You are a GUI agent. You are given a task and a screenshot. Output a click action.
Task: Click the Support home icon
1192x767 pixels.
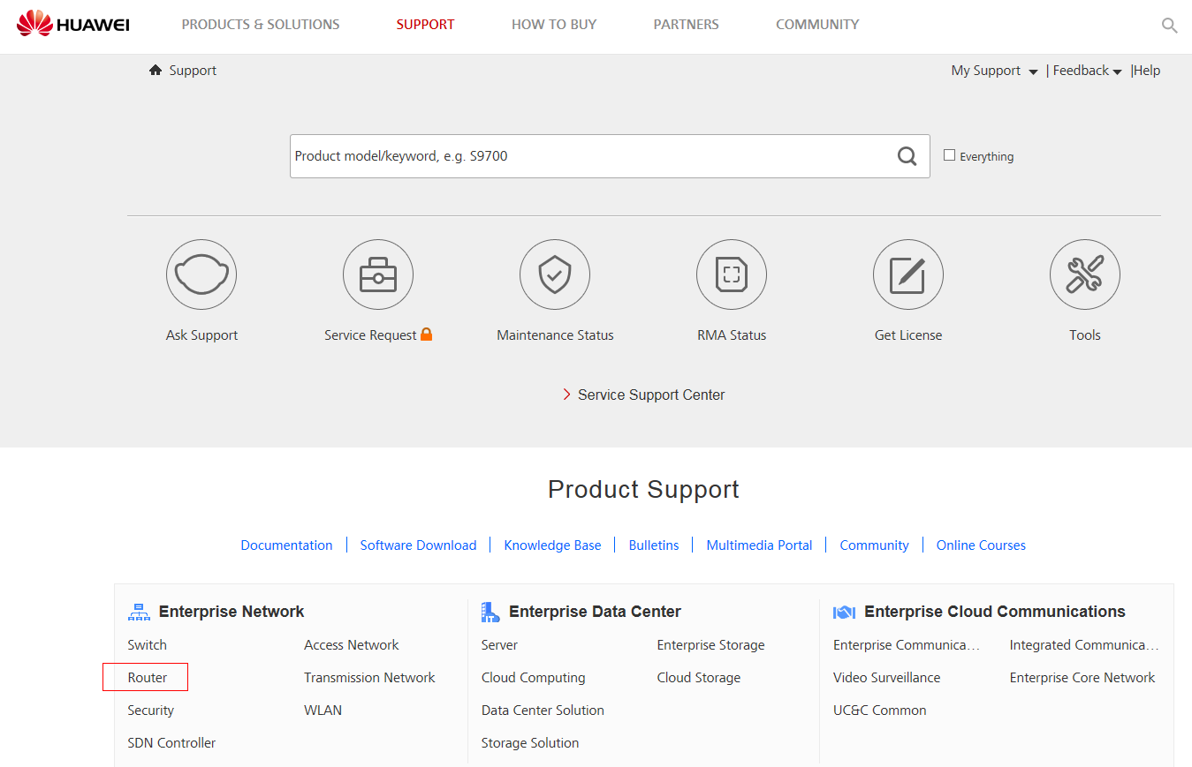[x=156, y=70]
